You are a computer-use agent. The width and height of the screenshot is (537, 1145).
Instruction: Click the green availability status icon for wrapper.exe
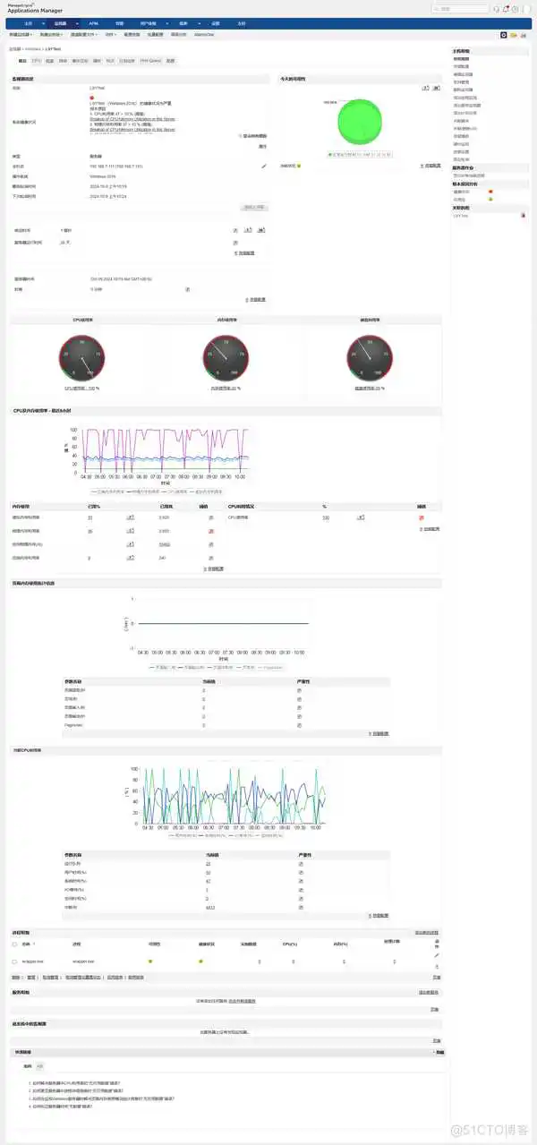coord(150,961)
